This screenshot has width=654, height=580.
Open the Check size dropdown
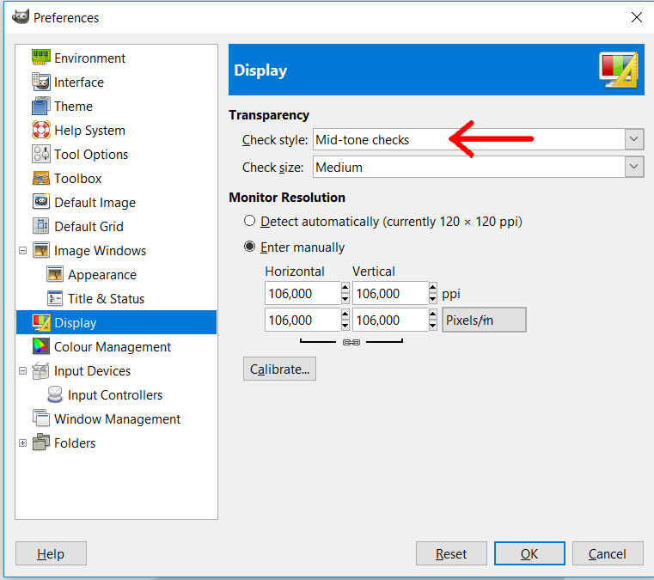click(x=634, y=167)
